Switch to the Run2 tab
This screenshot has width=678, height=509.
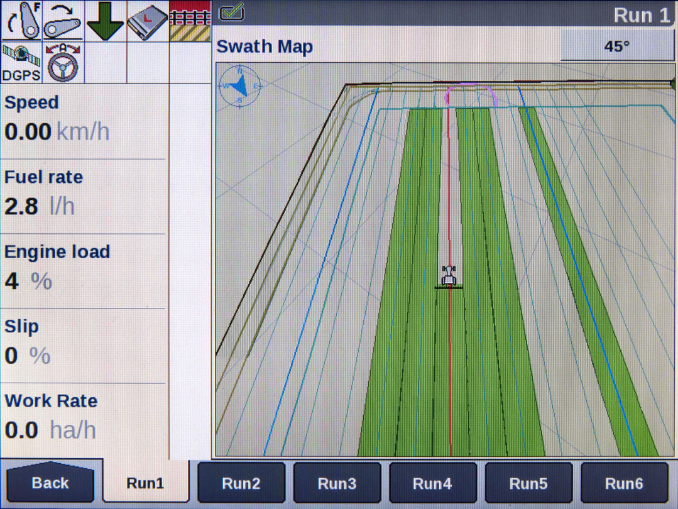(241, 483)
